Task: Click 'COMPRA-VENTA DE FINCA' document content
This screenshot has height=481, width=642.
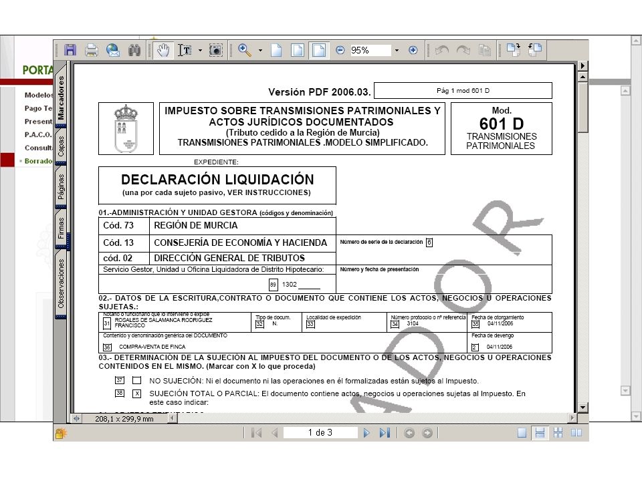Action: (x=152, y=347)
